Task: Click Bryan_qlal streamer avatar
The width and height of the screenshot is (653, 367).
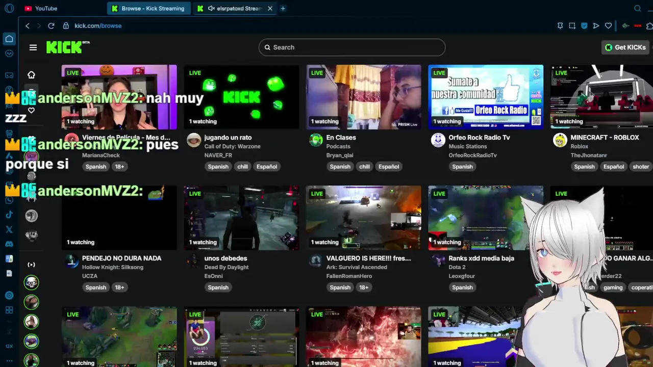Action: [316, 140]
